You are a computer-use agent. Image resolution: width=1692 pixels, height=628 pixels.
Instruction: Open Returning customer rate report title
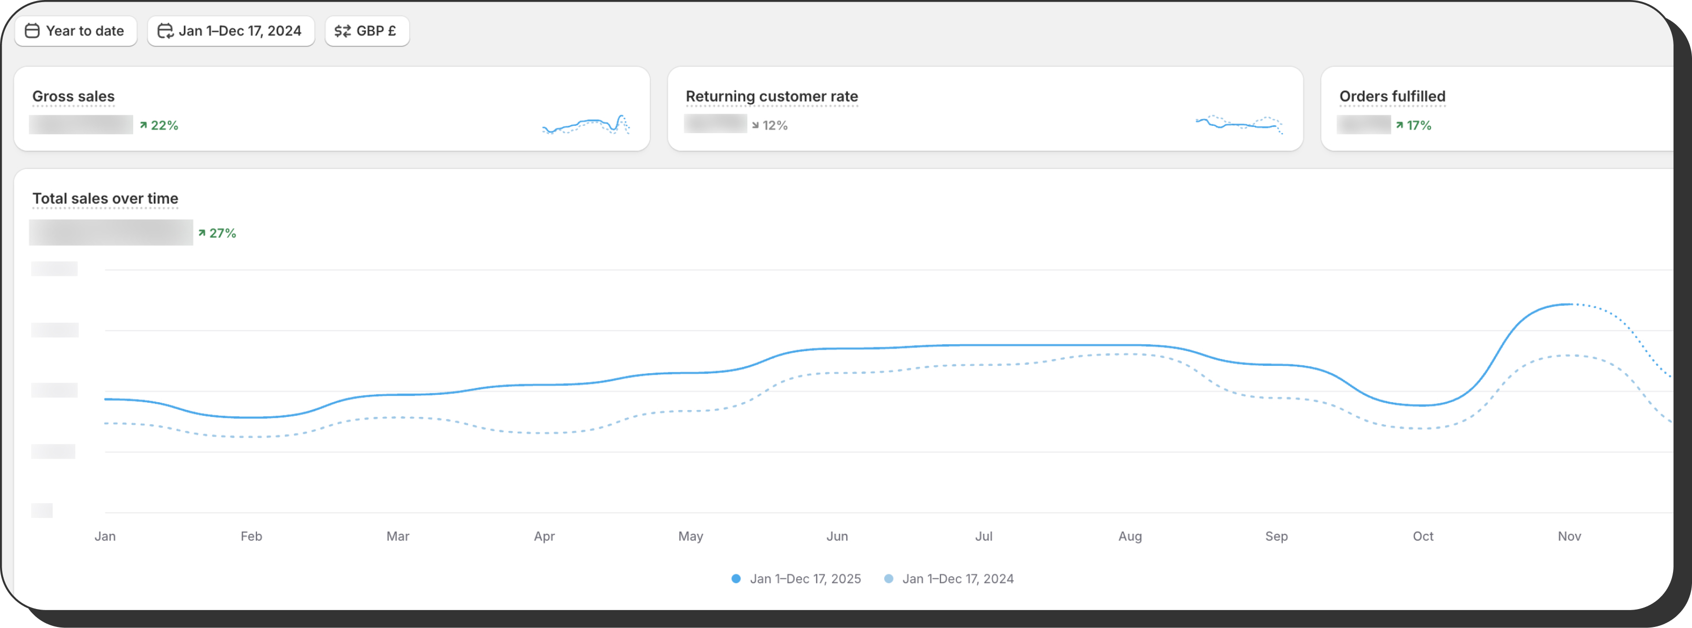[x=771, y=96]
